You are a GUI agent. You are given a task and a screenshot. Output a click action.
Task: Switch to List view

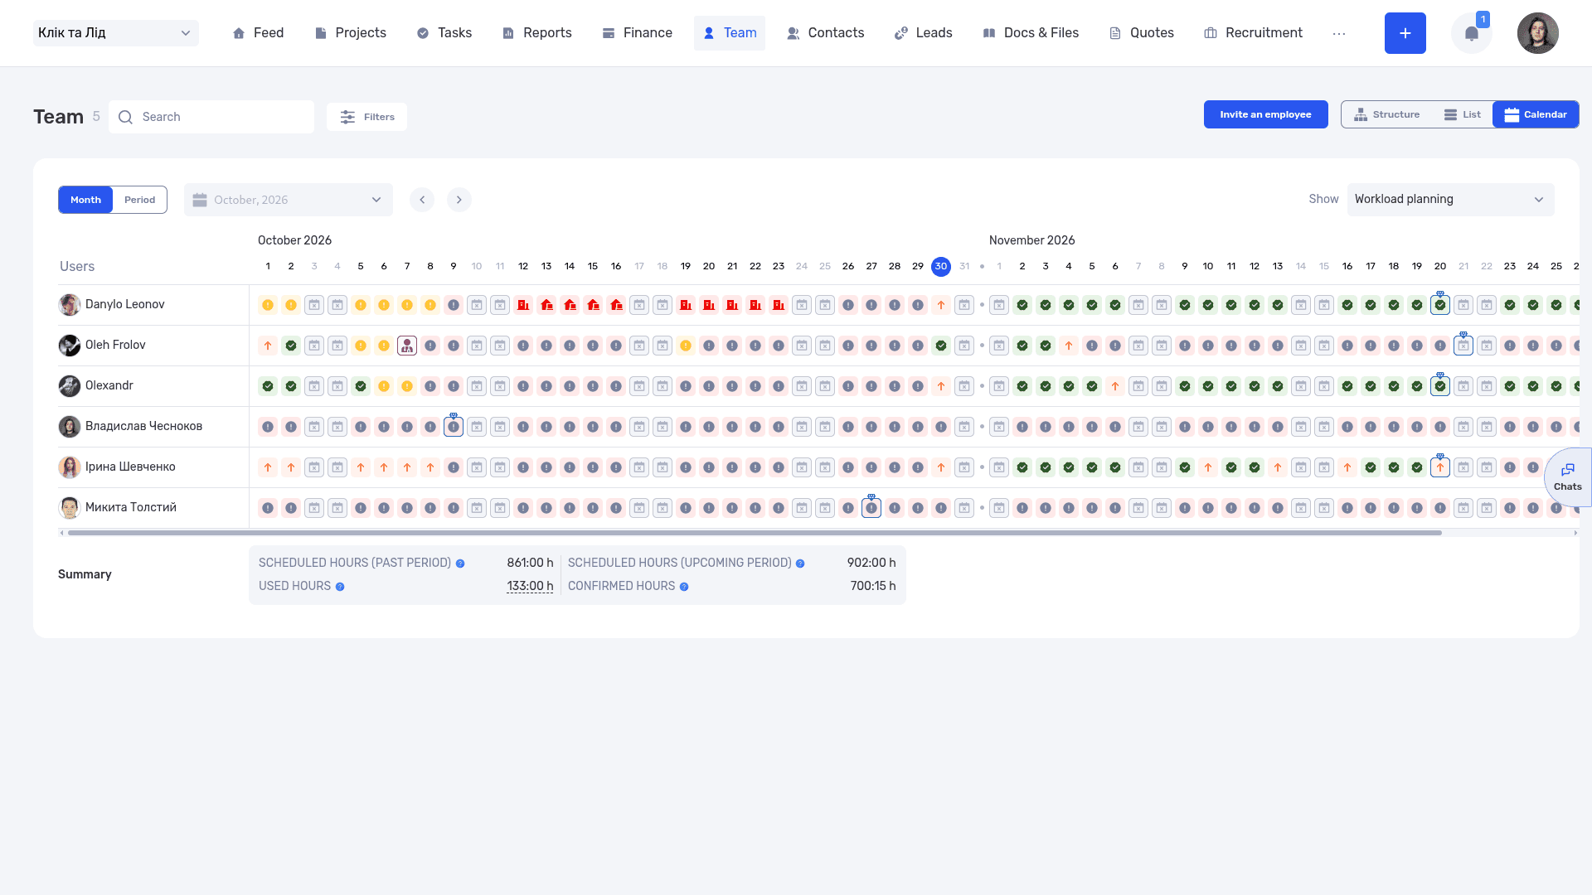click(1462, 114)
